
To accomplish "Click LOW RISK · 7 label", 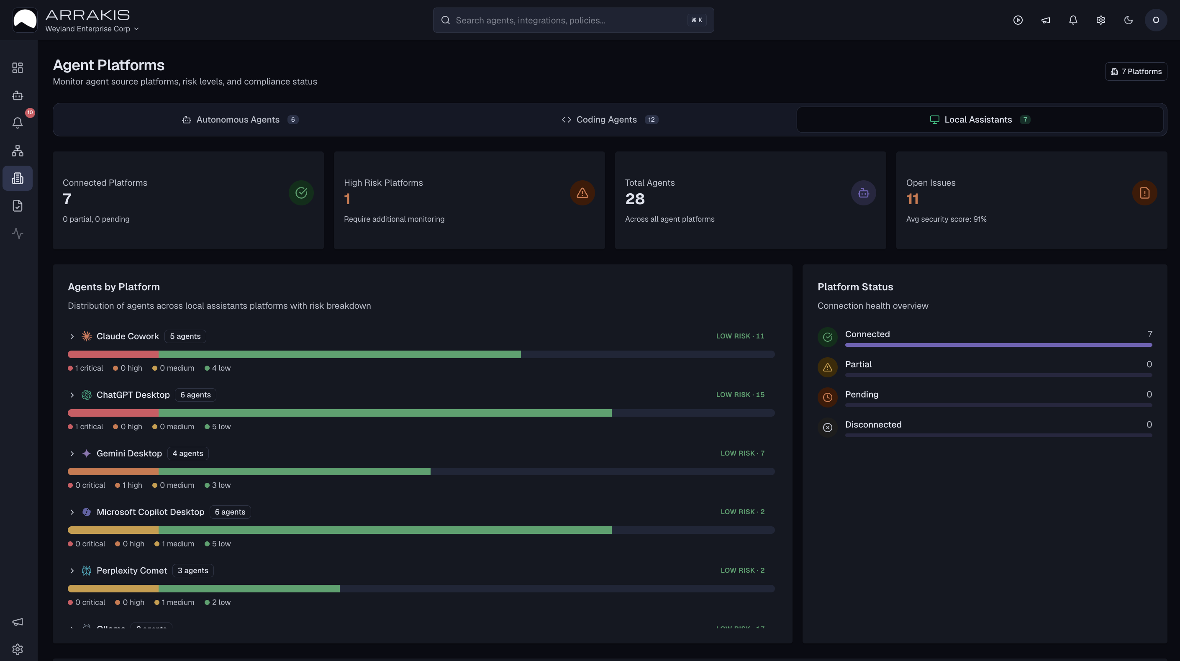I will [x=743, y=453].
